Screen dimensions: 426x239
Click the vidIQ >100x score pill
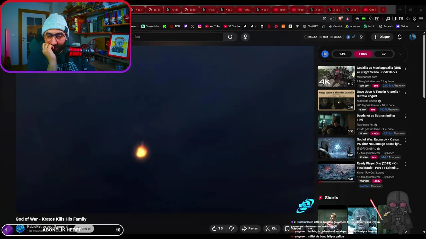[363, 54]
